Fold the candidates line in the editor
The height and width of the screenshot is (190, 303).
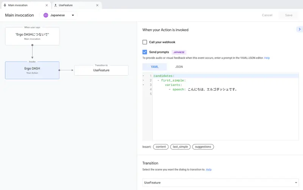[x=144, y=76]
